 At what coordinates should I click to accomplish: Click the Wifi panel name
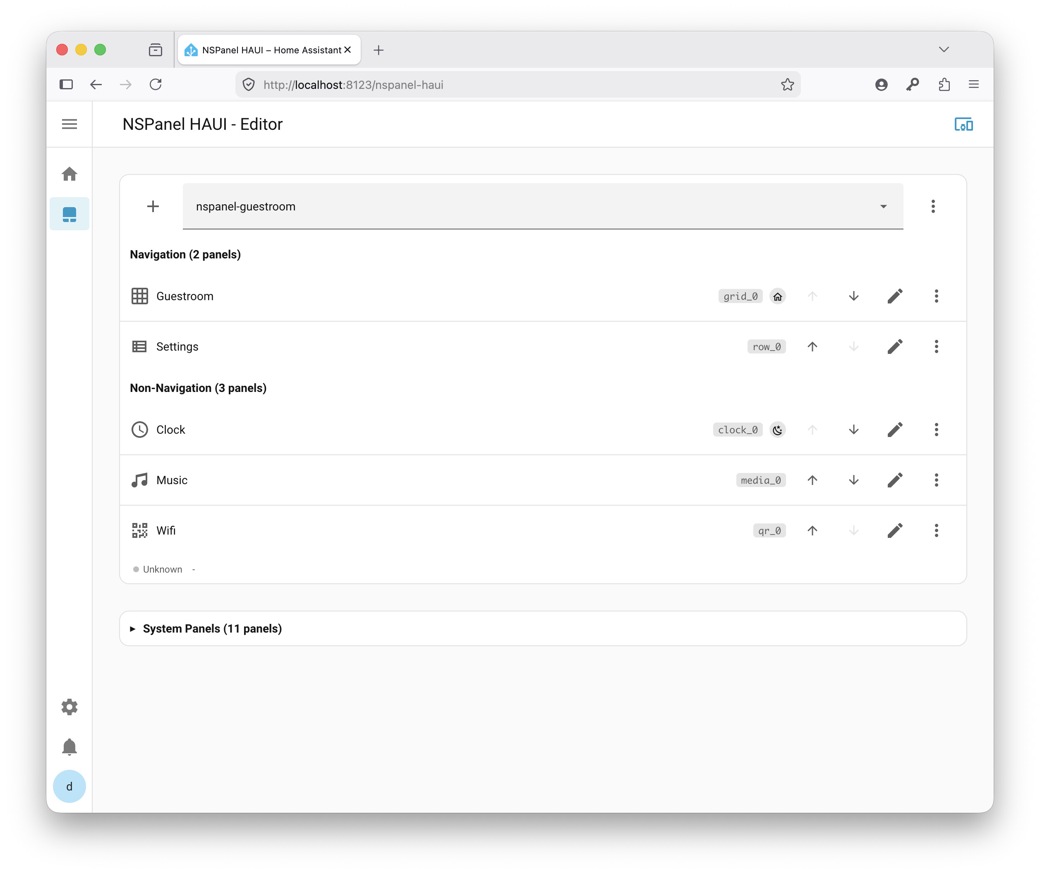165,531
